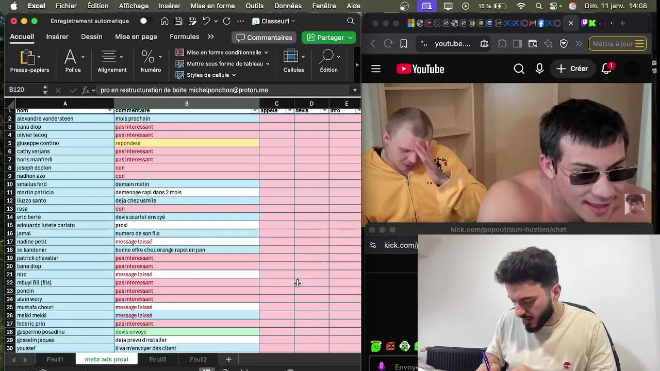The width and height of the screenshot is (660, 371).
Task: Open Feuil1 sheet tab
Action: [55, 359]
